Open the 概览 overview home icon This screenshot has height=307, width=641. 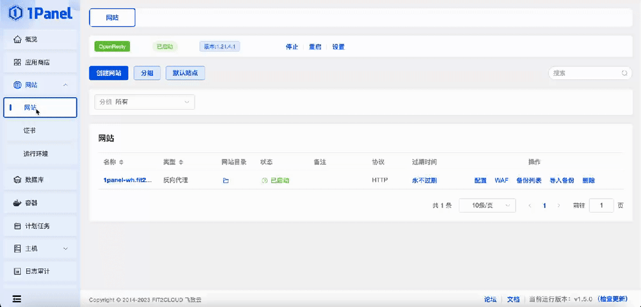tap(17, 40)
